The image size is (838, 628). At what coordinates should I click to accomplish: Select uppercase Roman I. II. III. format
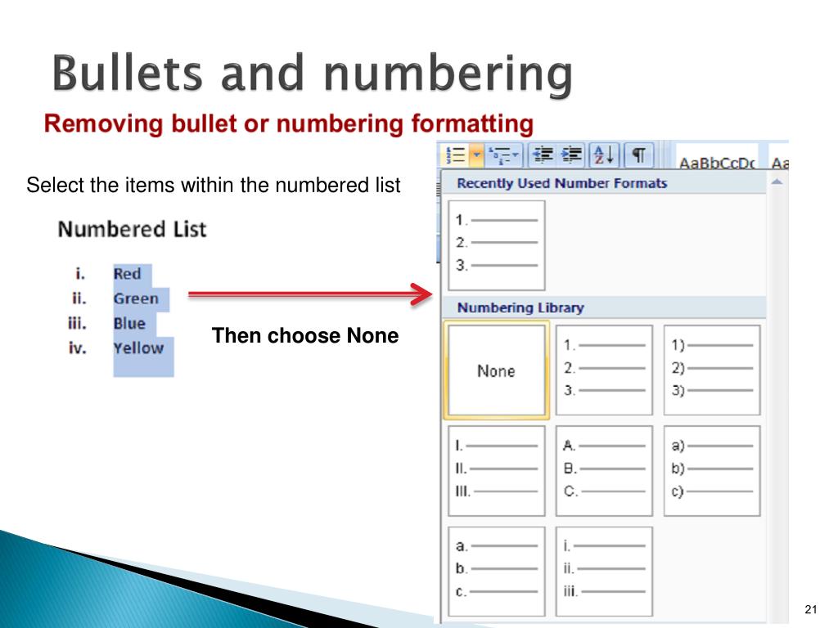click(497, 471)
